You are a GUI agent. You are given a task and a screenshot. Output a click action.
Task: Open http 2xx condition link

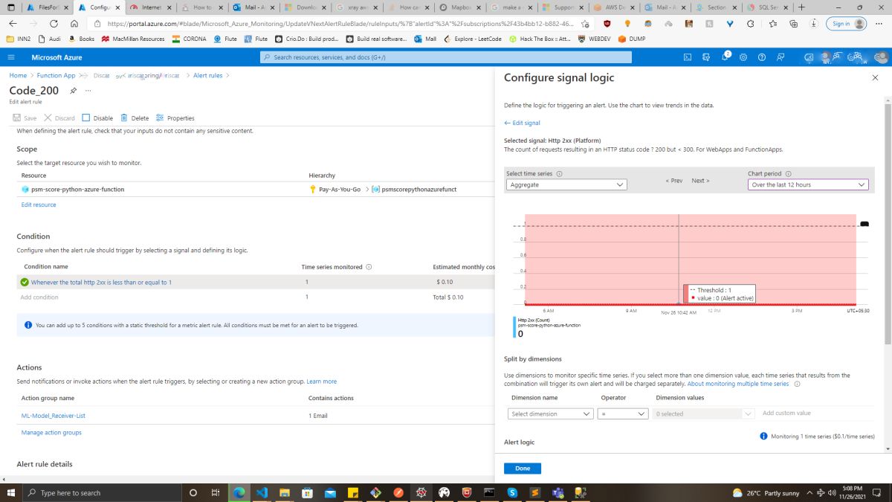pos(101,283)
